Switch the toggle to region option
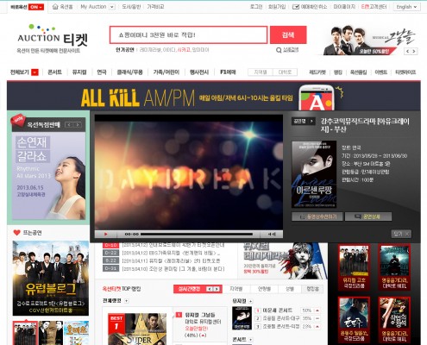This screenshot has height=345, width=427. [261, 72]
